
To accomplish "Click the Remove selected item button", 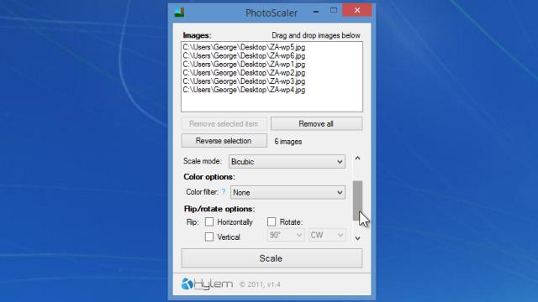I will tap(224, 124).
